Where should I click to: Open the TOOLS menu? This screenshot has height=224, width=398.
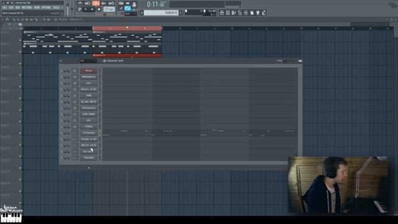(57, 8)
